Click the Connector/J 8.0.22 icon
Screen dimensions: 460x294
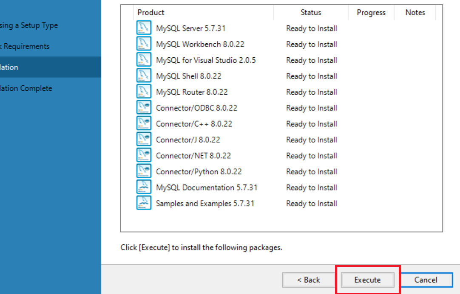144,139
